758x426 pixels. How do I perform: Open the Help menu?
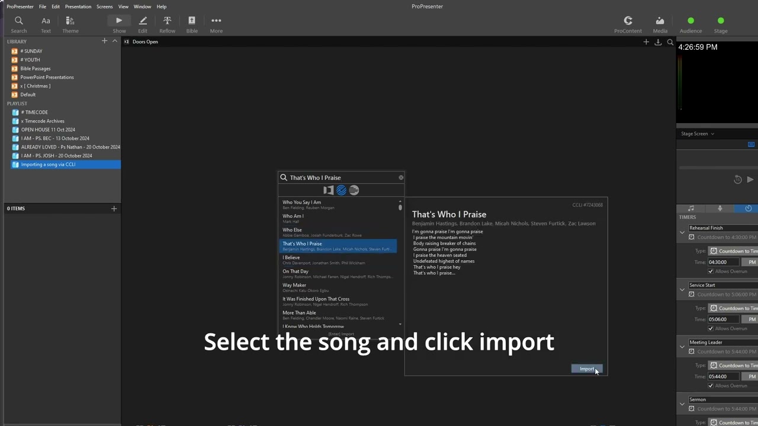(161, 7)
